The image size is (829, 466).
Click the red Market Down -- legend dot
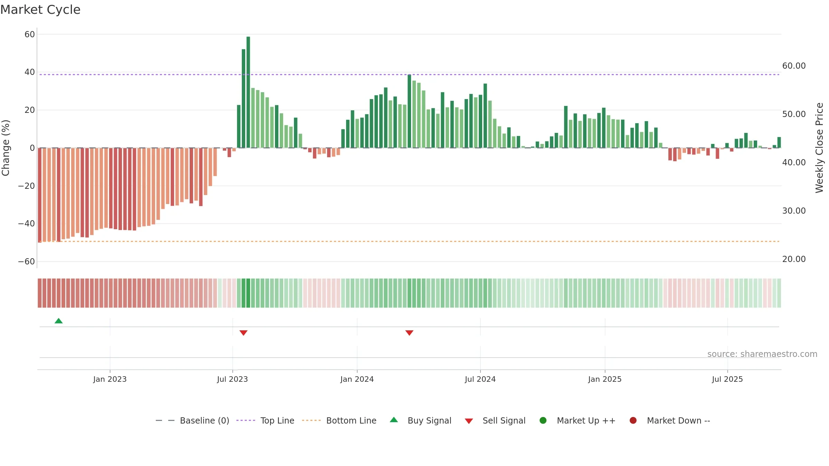tap(633, 420)
